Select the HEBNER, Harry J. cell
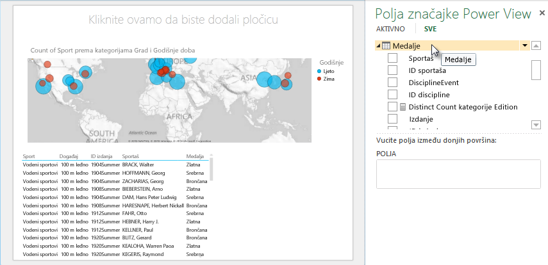The width and height of the screenshot is (548, 265). pyautogui.click(x=140, y=221)
